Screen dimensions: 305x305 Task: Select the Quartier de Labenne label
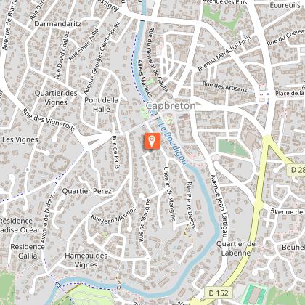(236, 248)
